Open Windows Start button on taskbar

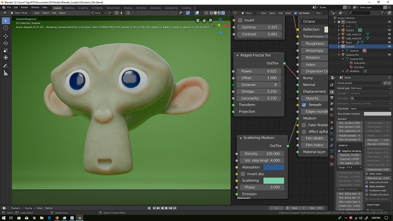point(3,218)
